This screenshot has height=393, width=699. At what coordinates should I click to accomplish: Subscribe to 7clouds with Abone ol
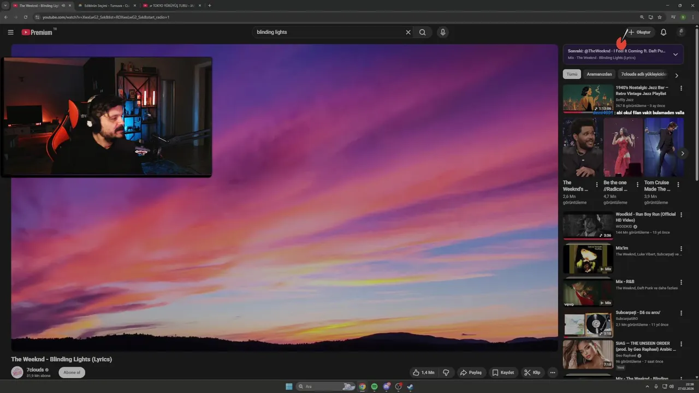coord(72,372)
